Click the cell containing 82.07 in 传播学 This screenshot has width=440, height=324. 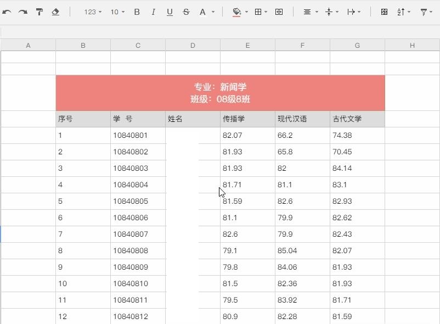(247, 135)
